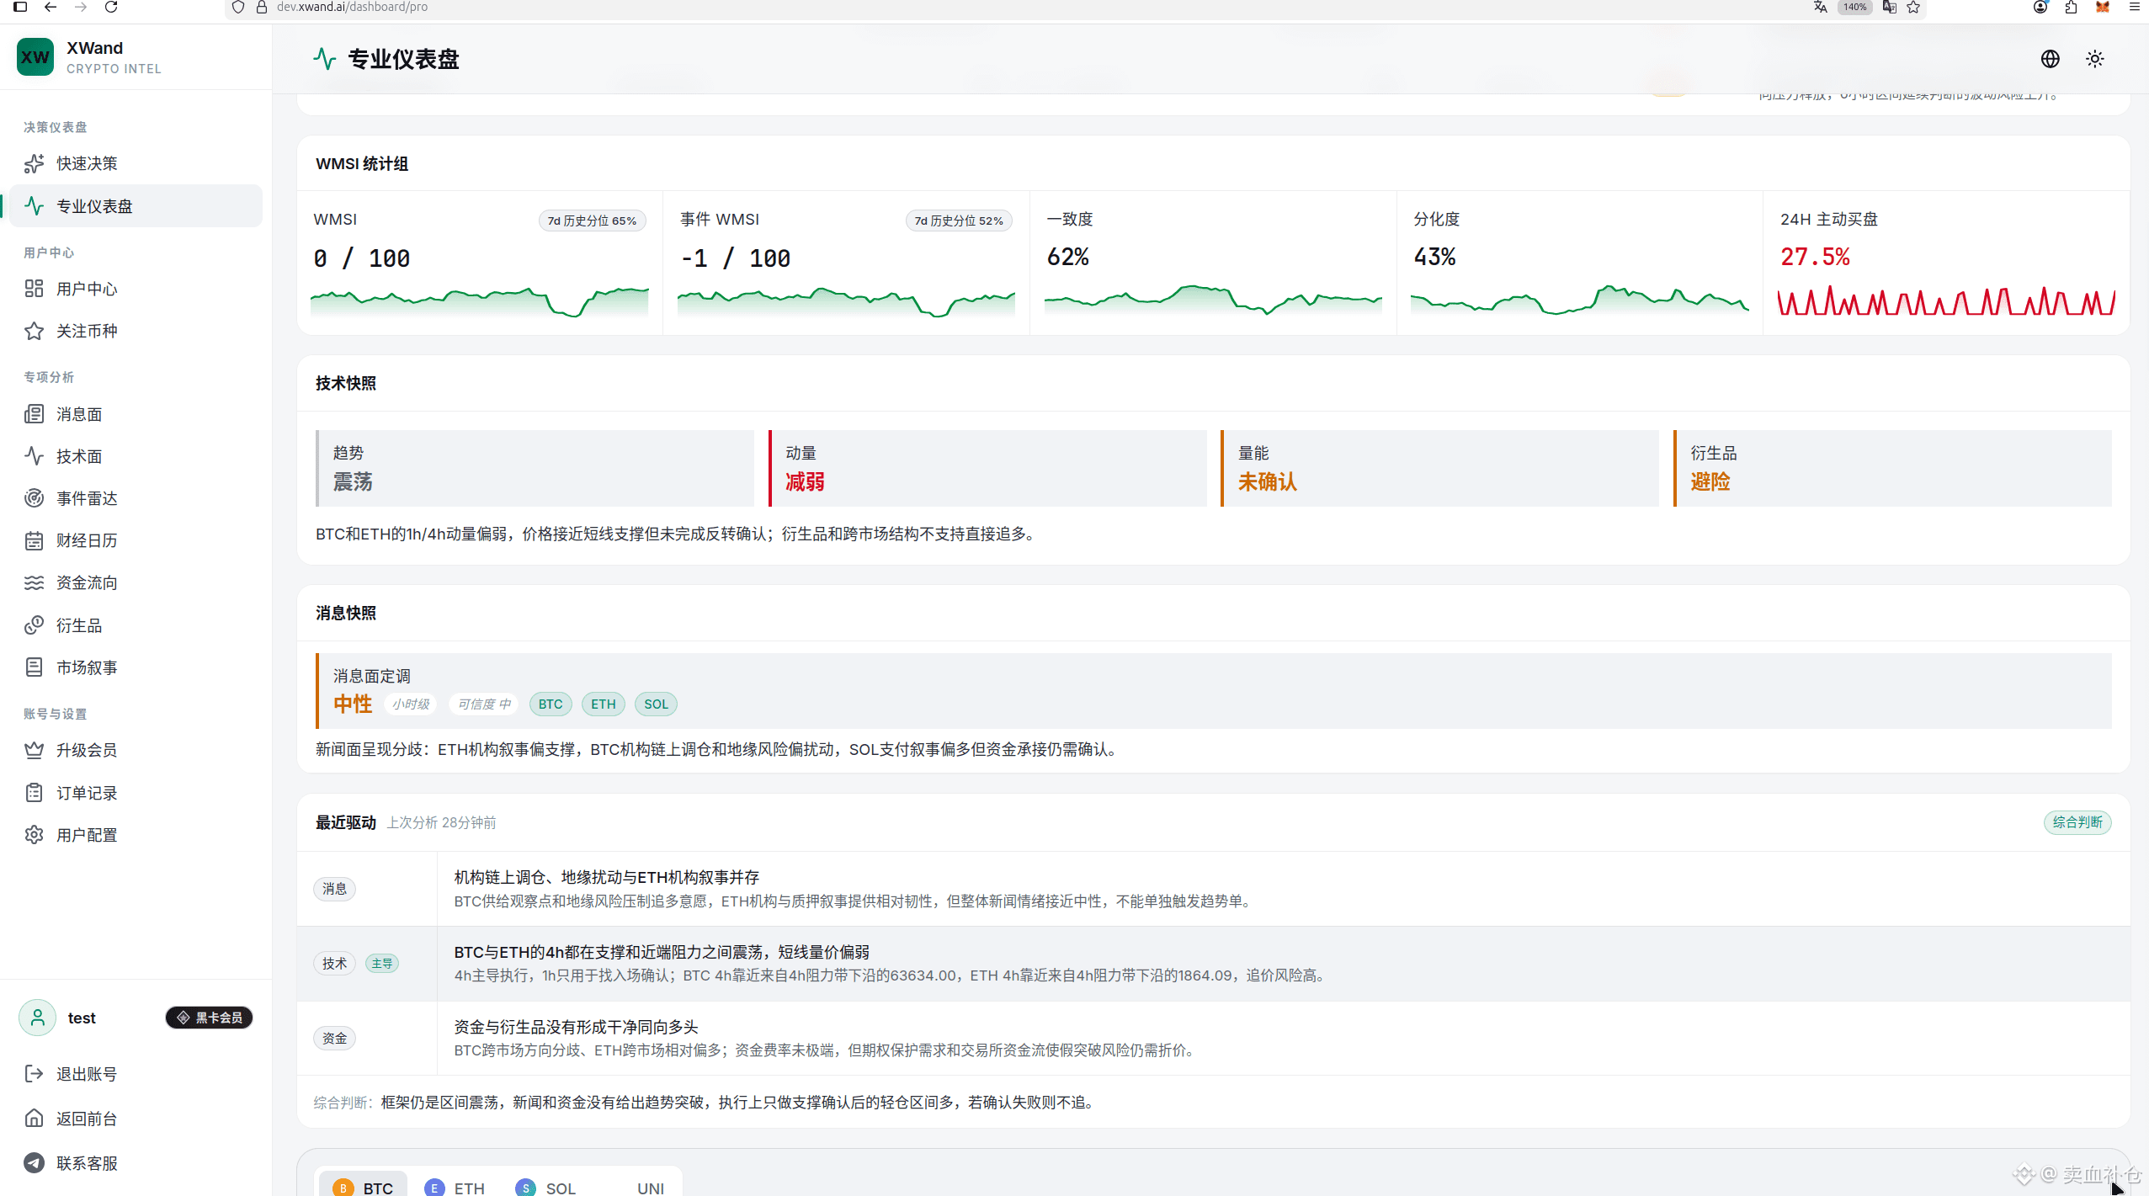This screenshot has height=1196, width=2149.
Task: Click the WMSI sparkline chart
Action: tap(480, 302)
